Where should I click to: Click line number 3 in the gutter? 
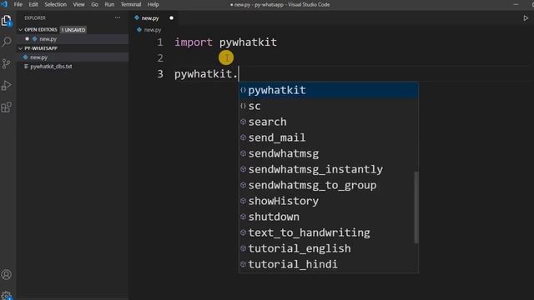(159, 74)
